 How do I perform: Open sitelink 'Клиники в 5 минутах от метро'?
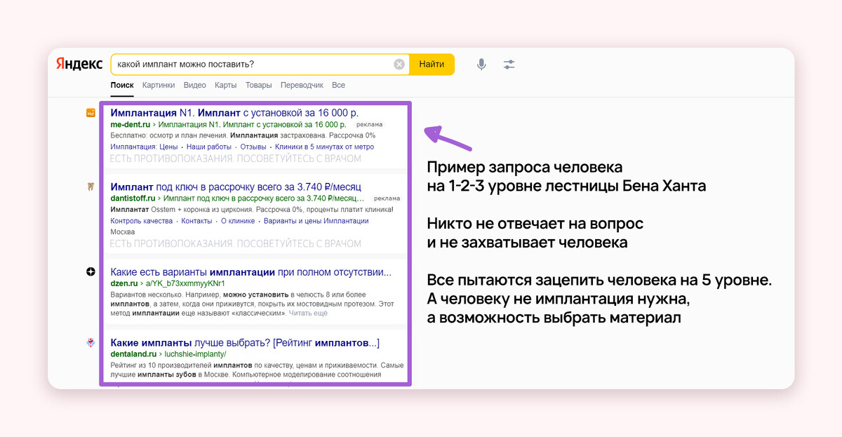point(325,147)
